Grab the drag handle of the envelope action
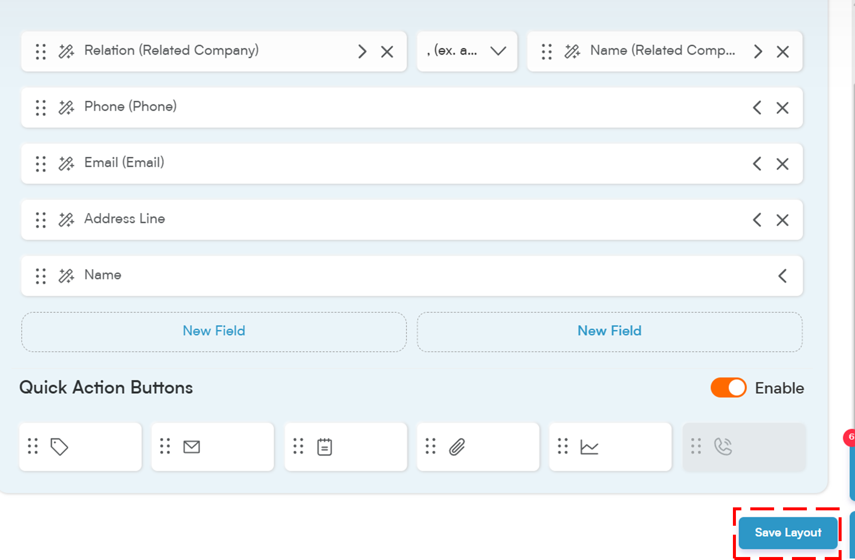The image size is (855, 560). click(165, 446)
